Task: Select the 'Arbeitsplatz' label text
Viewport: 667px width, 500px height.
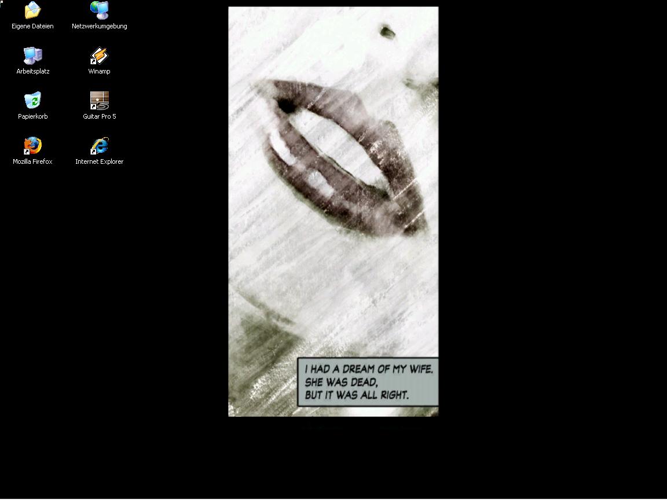Action: pyautogui.click(x=33, y=71)
